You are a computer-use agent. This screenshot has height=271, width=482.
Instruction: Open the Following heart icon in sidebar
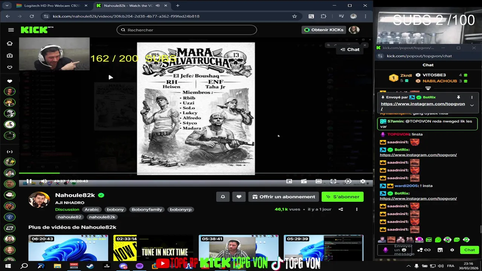tap(10, 67)
